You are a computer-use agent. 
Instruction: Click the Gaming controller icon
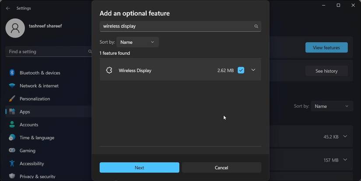(x=12, y=150)
